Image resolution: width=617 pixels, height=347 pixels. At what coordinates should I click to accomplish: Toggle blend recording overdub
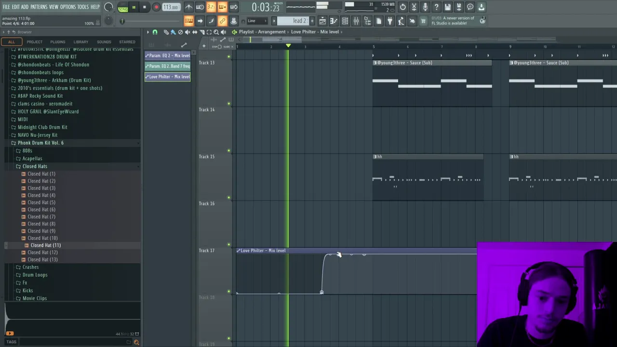pos(222,7)
